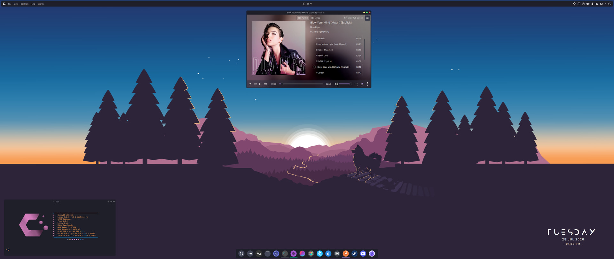
Task: Open the Steam dock icon
Action: (x=354, y=254)
